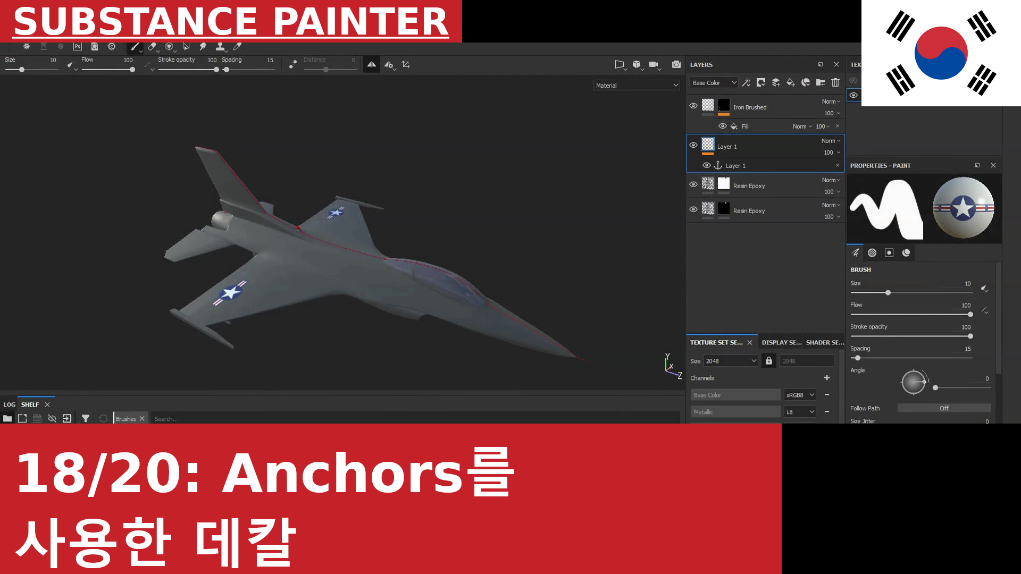The height and width of the screenshot is (574, 1021).
Task: Lock texture set size ratio
Action: coord(769,361)
